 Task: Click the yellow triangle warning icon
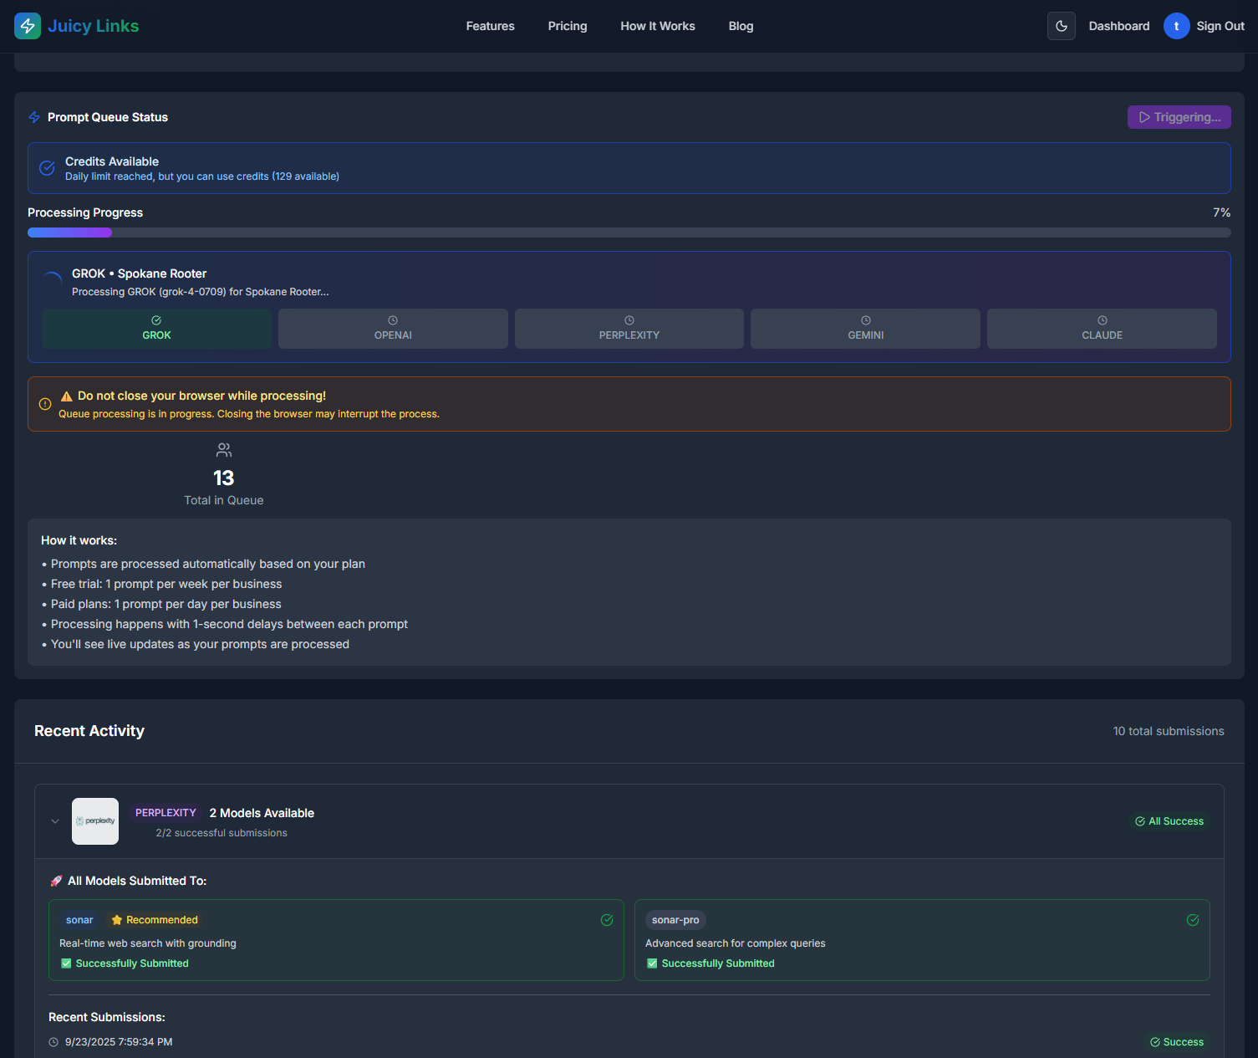67,396
